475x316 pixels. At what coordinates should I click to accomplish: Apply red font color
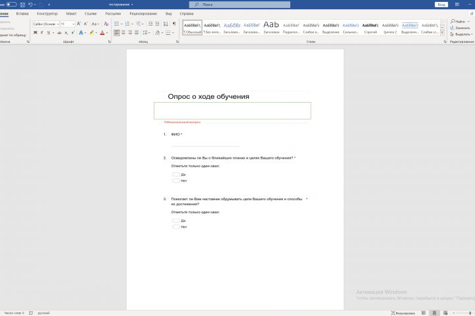102,32
